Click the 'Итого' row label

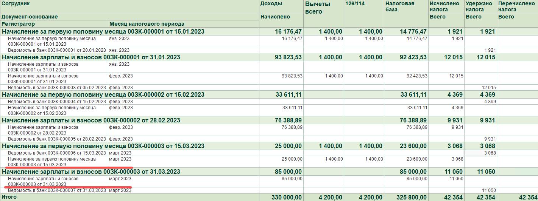[9, 197]
